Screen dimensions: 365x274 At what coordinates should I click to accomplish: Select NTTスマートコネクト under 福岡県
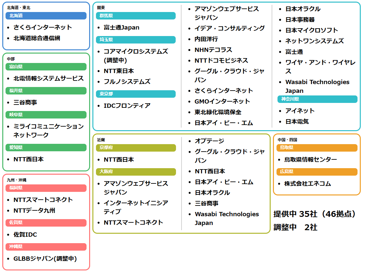tap(43, 200)
